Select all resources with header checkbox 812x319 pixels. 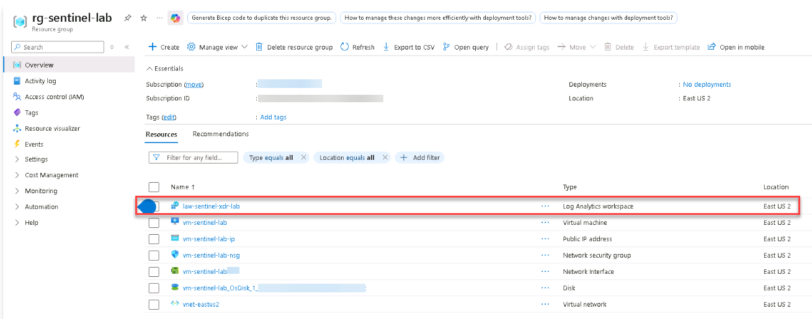point(154,187)
